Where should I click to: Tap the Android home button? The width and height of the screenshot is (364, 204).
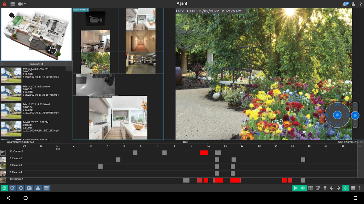click(x=26, y=198)
